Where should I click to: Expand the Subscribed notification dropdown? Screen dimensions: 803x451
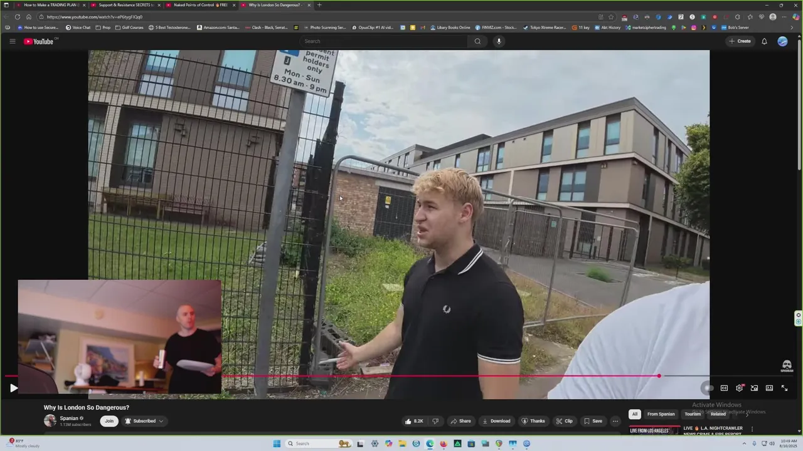144,421
